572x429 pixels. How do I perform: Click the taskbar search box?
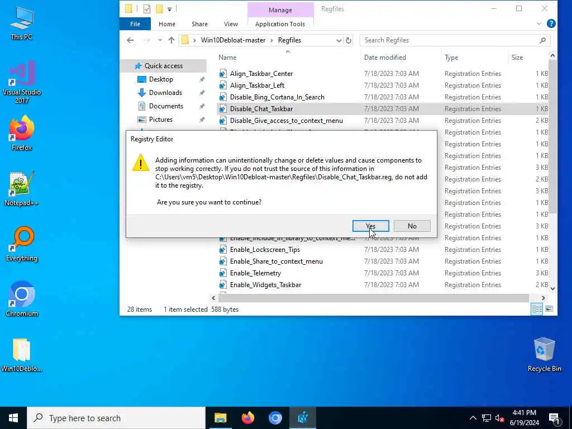pos(116,418)
